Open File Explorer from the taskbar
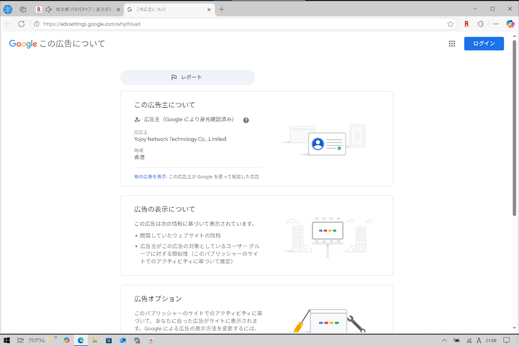This screenshot has height=346, width=519. (95, 340)
